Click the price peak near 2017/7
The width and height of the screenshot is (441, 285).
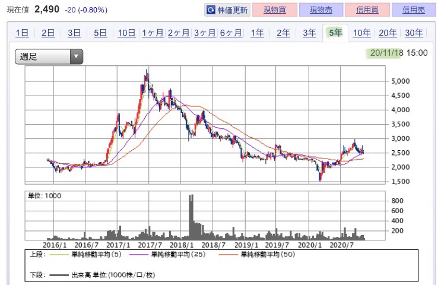pos(147,73)
